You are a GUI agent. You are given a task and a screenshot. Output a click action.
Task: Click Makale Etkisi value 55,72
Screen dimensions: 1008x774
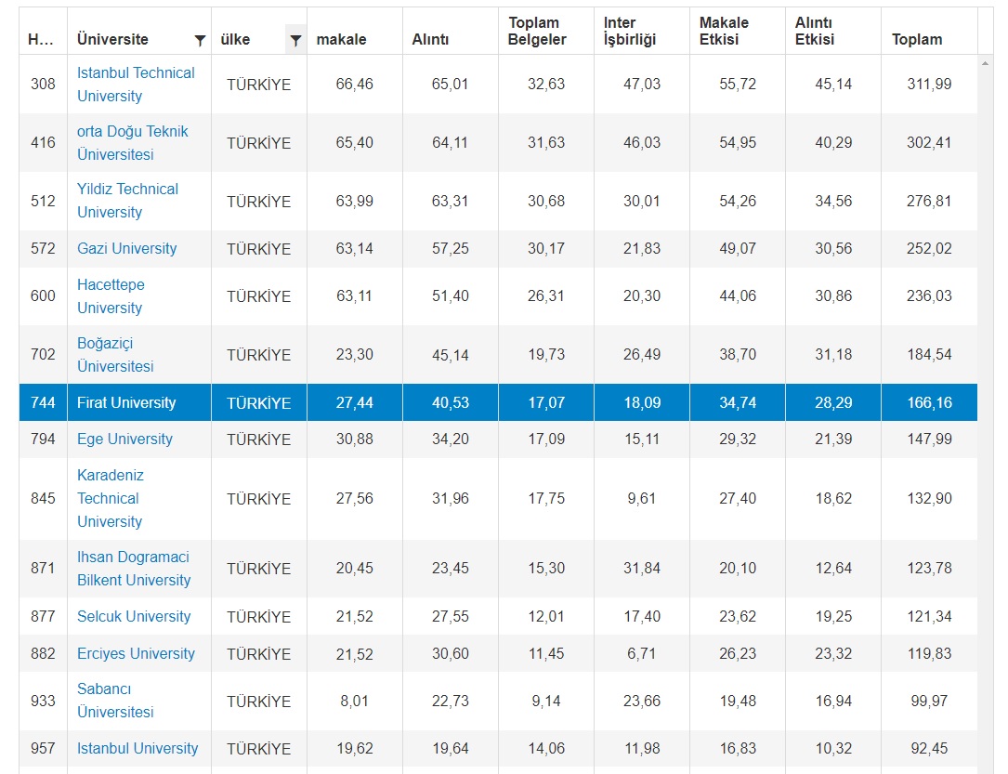[738, 85]
